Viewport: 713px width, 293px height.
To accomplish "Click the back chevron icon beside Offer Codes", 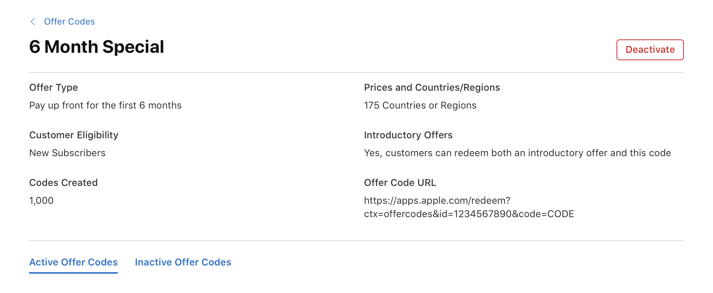I will click(33, 22).
